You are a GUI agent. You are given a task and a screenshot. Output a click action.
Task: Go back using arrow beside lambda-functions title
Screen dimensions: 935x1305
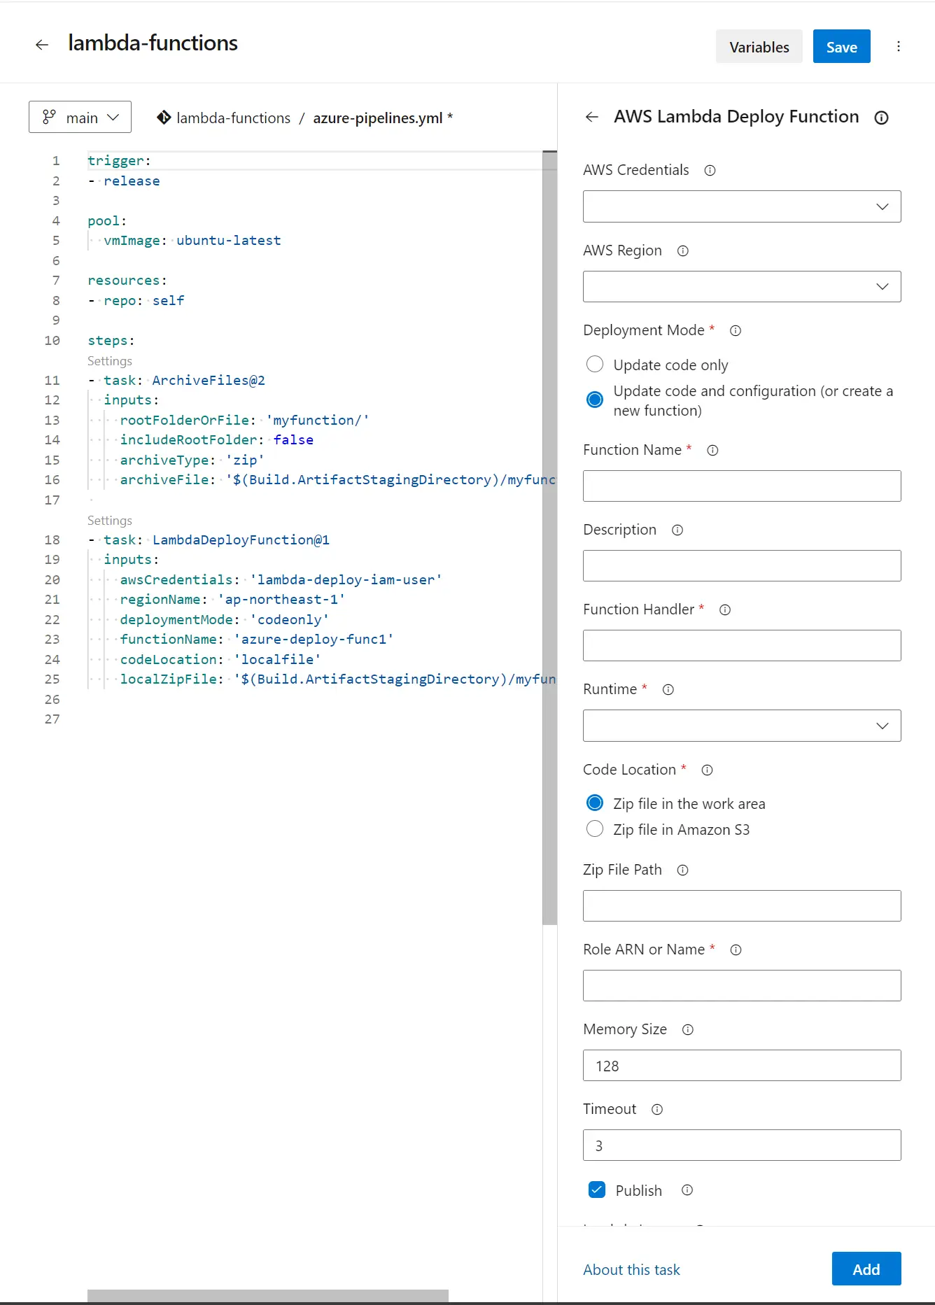click(x=42, y=45)
